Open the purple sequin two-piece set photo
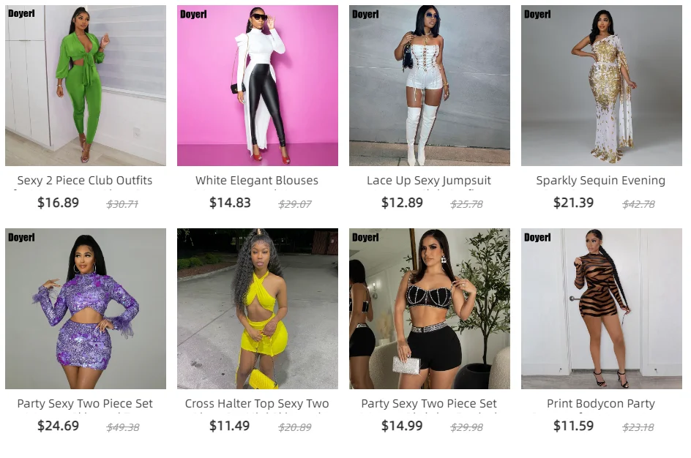Viewport: 691px width, 458px height. tap(86, 308)
